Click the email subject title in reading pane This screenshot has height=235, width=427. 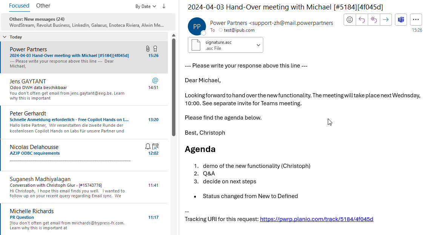(x=285, y=7)
